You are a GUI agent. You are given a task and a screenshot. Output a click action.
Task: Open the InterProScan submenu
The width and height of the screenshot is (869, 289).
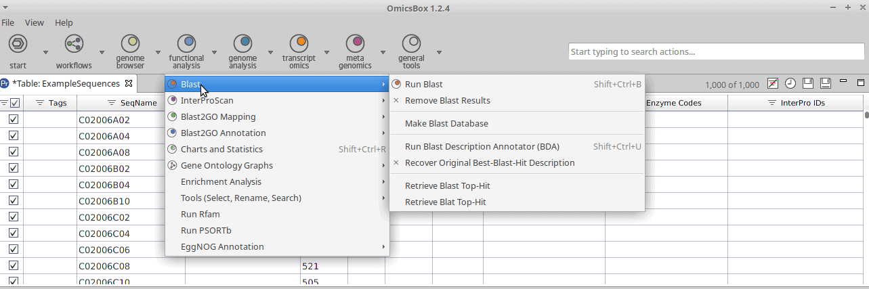[x=277, y=100]
